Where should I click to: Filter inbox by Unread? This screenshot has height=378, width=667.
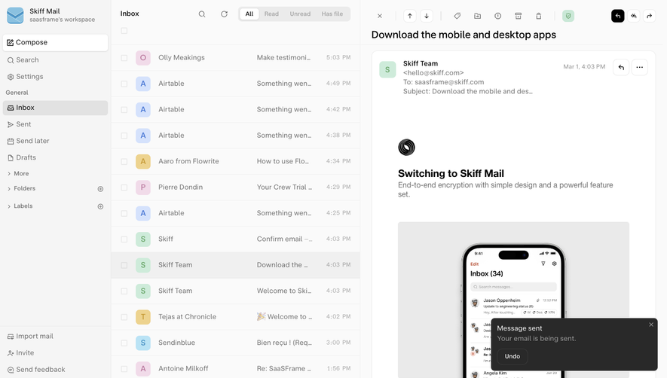(x=300, y=14)
